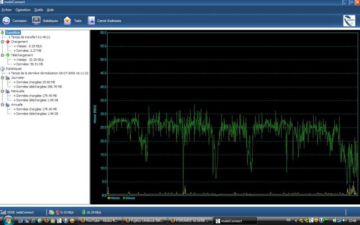Collapse the Chargement tree node

(x=3, y=42)
